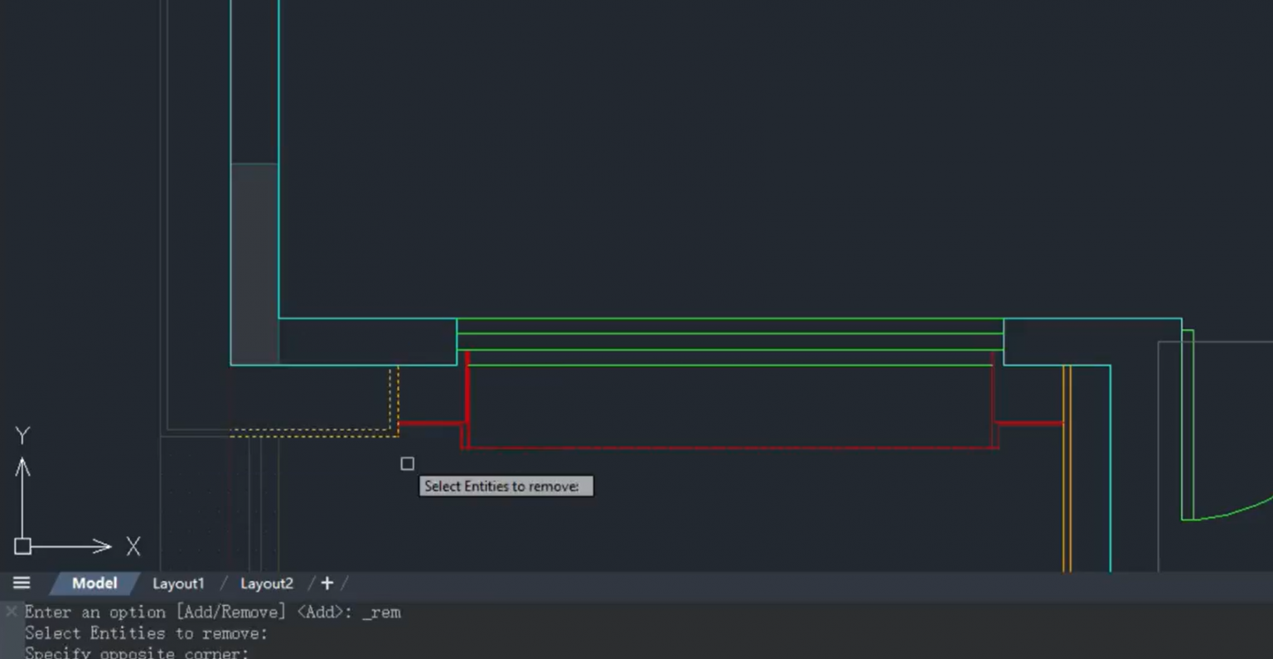Switch to the Layout1 tab
This screenshot has width=1273, height=659.
pyautogui.click(x=178, y=584)
